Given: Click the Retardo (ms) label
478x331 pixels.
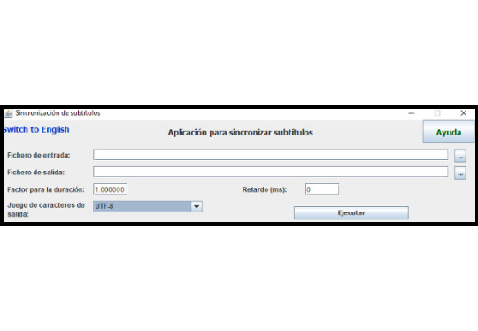Looking at the screenshot, I should (265, 189).
